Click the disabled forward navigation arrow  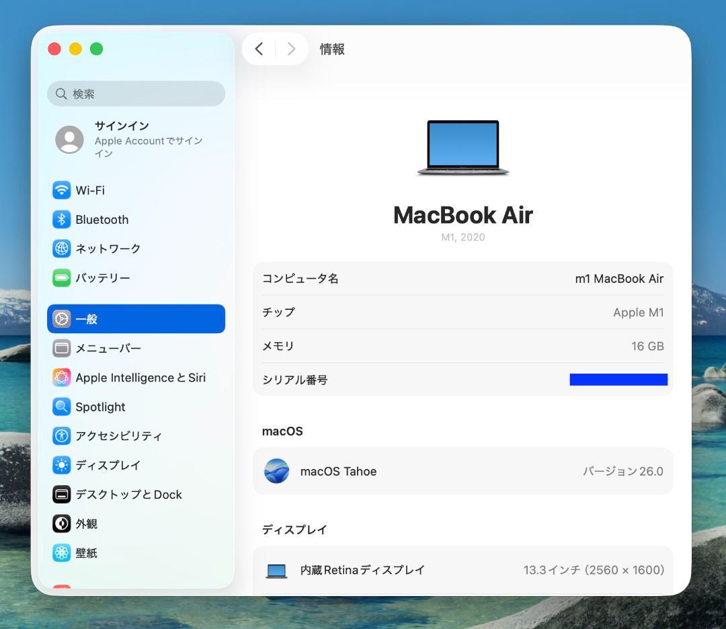coord(290,48)
